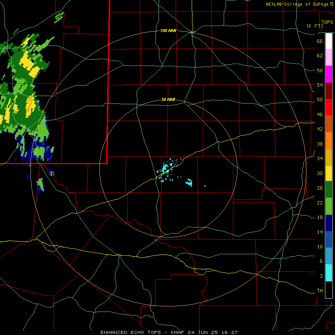Click the 62 scale label
This screenshot has height=335, width=335.
320,56
